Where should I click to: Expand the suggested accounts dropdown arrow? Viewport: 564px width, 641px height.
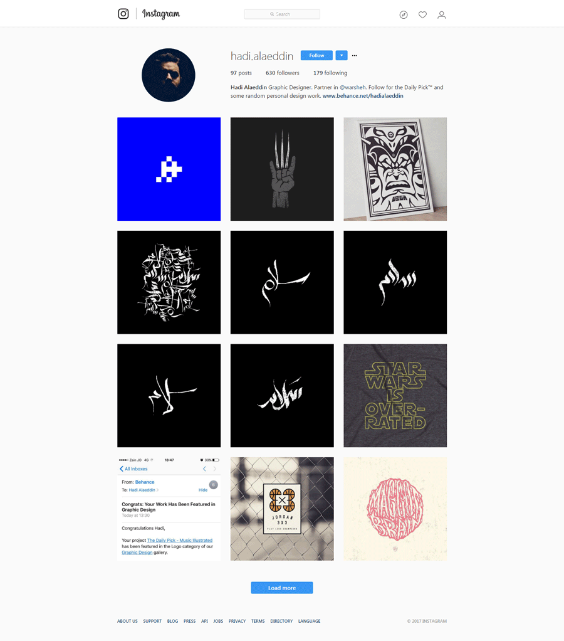click(342, 56)
